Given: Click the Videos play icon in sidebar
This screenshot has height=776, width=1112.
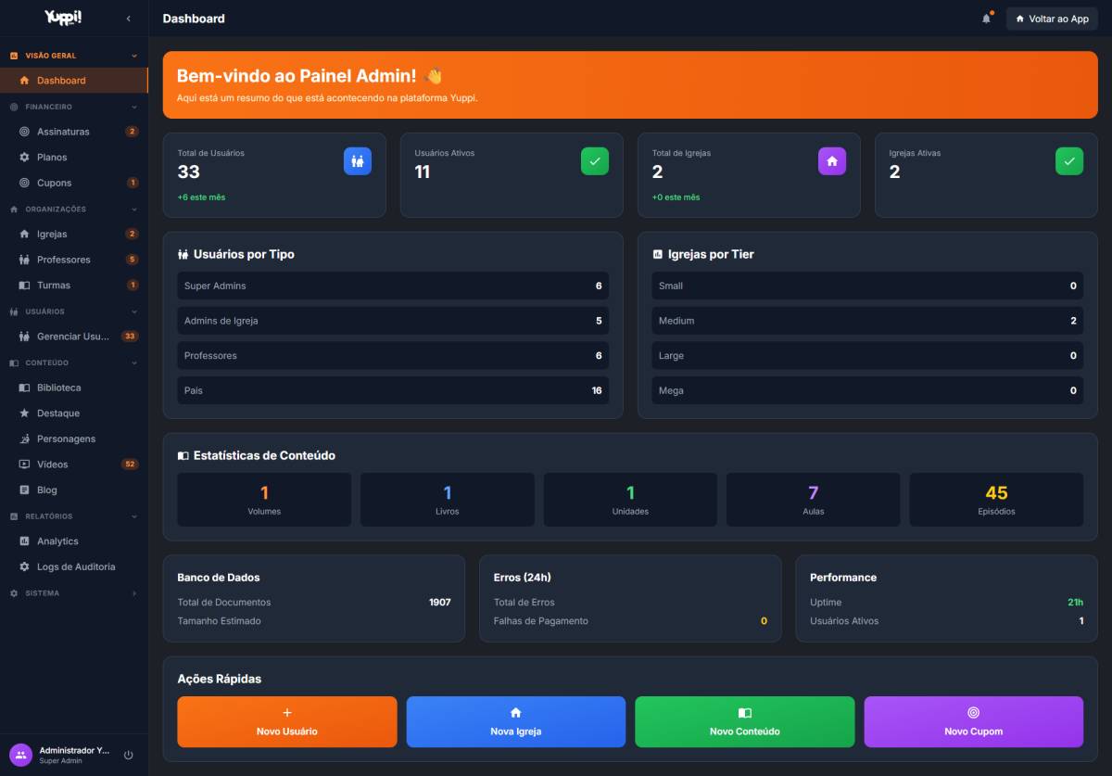Looking at the screenshot, I should tap(25, 464).
